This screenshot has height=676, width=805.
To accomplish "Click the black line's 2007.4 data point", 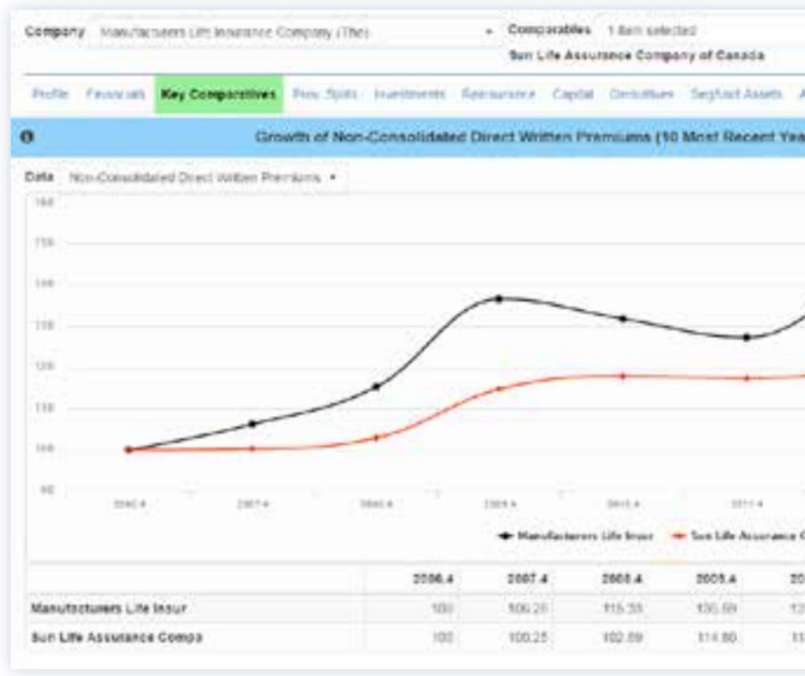I will click(252, 424).
